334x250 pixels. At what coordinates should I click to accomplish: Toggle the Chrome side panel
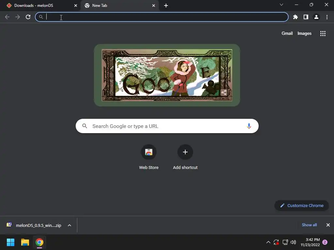(306, 17)
